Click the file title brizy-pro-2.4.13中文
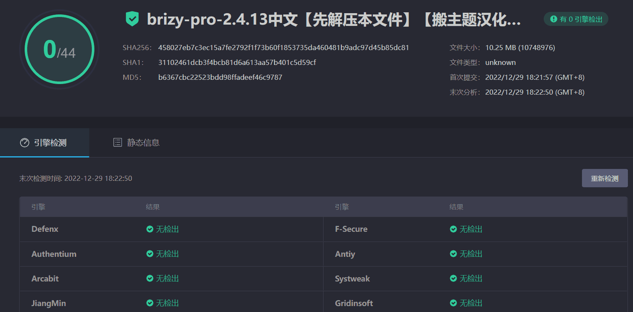Screen dimensions: 633x312 [x=334, y=20]
